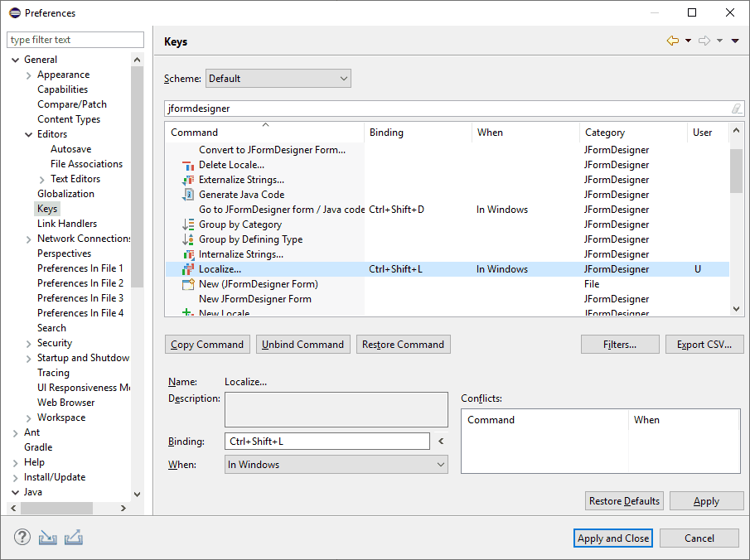The image size is (750, 560).
Task: Click the Restore Command button
Action: tap(404, 345)
